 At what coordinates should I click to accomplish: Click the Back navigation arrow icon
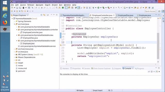click(x=25, y=11)
